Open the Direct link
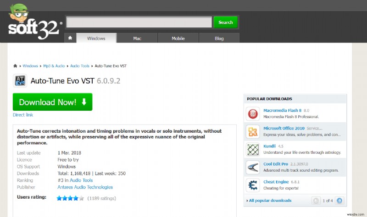 click(22, 115)
